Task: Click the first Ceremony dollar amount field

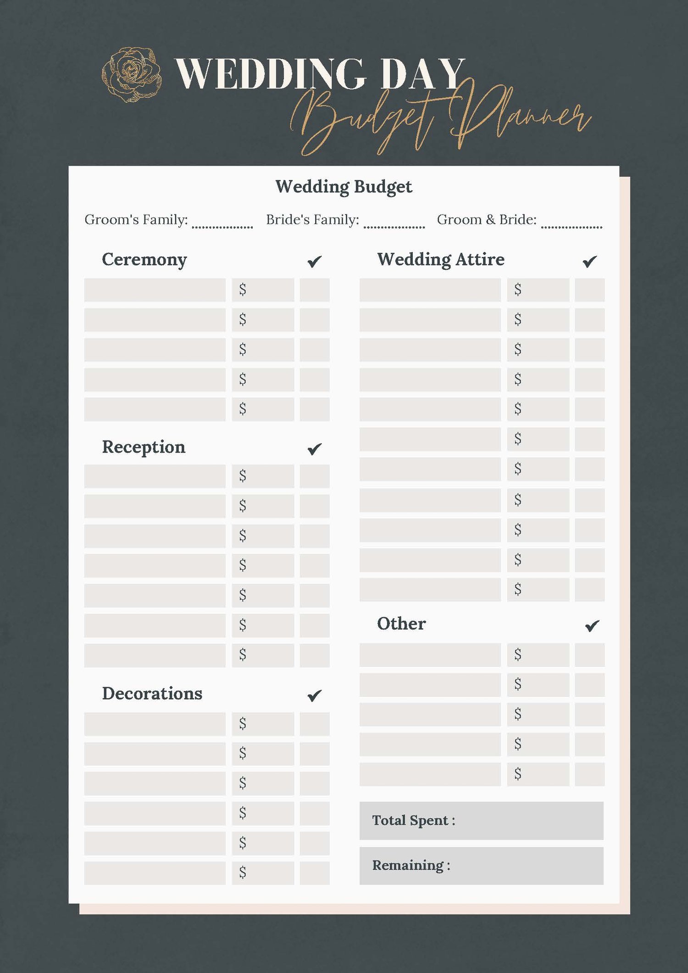Action: [263, 290]
